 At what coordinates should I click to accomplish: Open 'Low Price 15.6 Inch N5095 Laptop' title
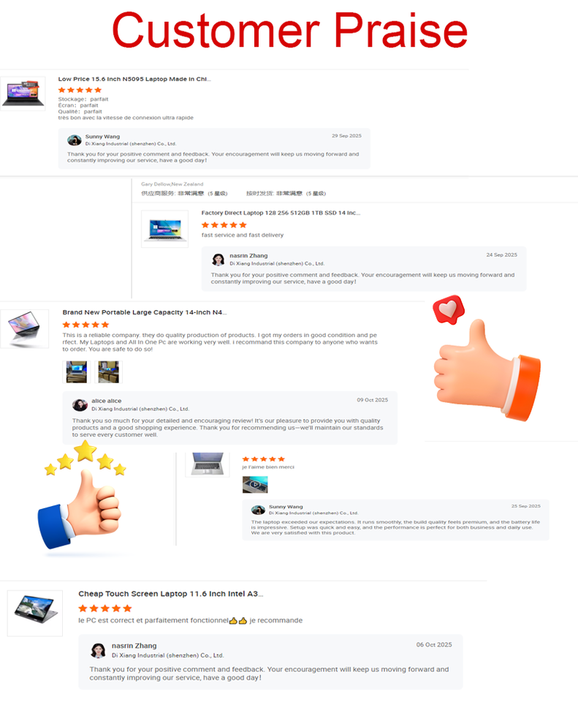pos(134,79)
